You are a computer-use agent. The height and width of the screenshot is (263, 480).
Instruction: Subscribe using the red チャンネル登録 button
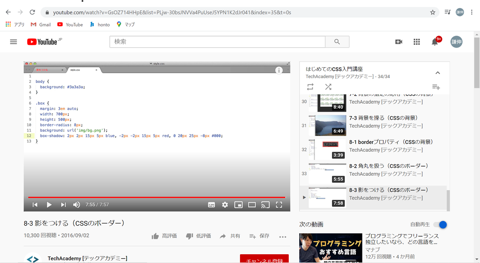click(264, 259)
